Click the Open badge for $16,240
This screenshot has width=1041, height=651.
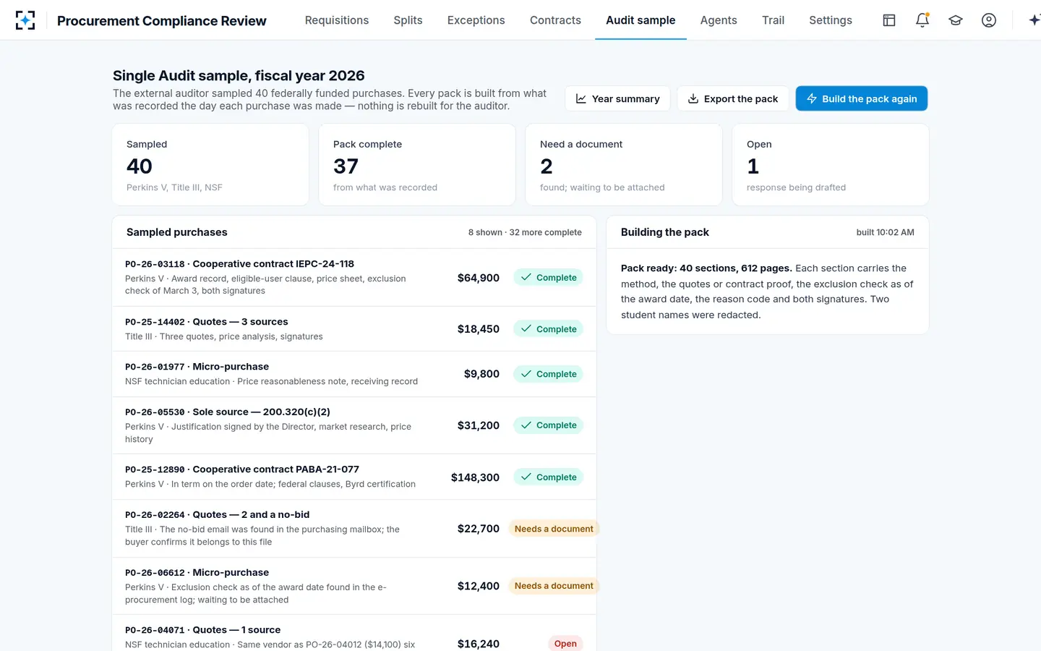(x=565, y=644)
